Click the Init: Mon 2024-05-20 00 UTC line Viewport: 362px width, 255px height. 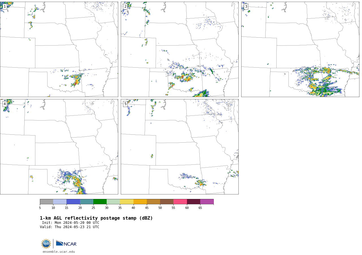[x=71, y=223]
